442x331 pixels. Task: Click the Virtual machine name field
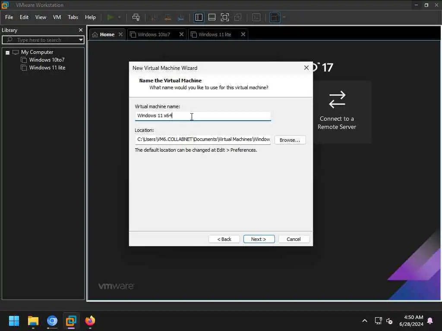(x=203, y=116)
